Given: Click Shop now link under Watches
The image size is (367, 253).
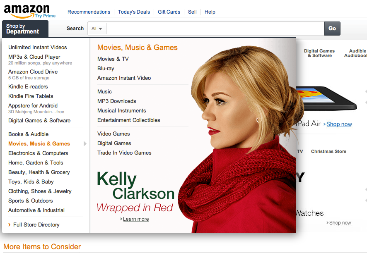Looking at the screenshot, I should [340, 223].
